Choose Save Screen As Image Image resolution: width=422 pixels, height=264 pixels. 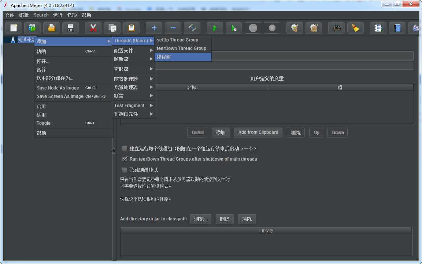tap(73, 96)
